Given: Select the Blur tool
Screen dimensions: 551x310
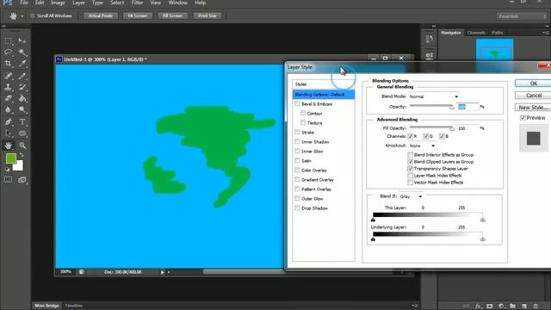Looking at the screenshot, I should pyautogui.click(x=8, y=109).
